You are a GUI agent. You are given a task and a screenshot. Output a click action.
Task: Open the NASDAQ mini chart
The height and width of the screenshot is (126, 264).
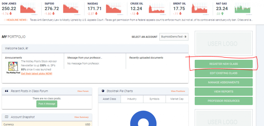click(114, 9)
